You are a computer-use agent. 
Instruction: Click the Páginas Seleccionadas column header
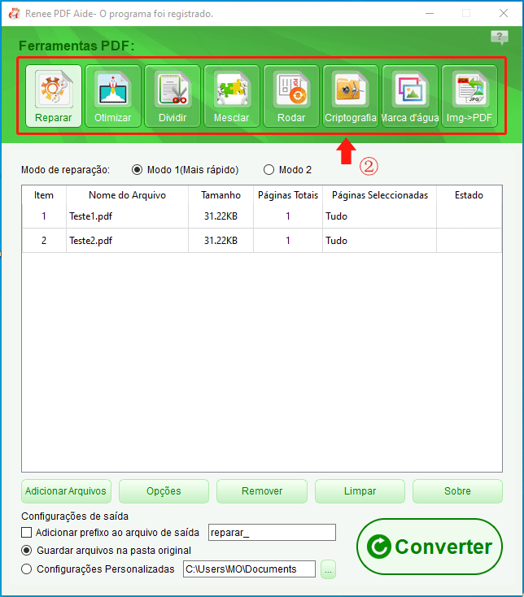(x=380, y=195)
